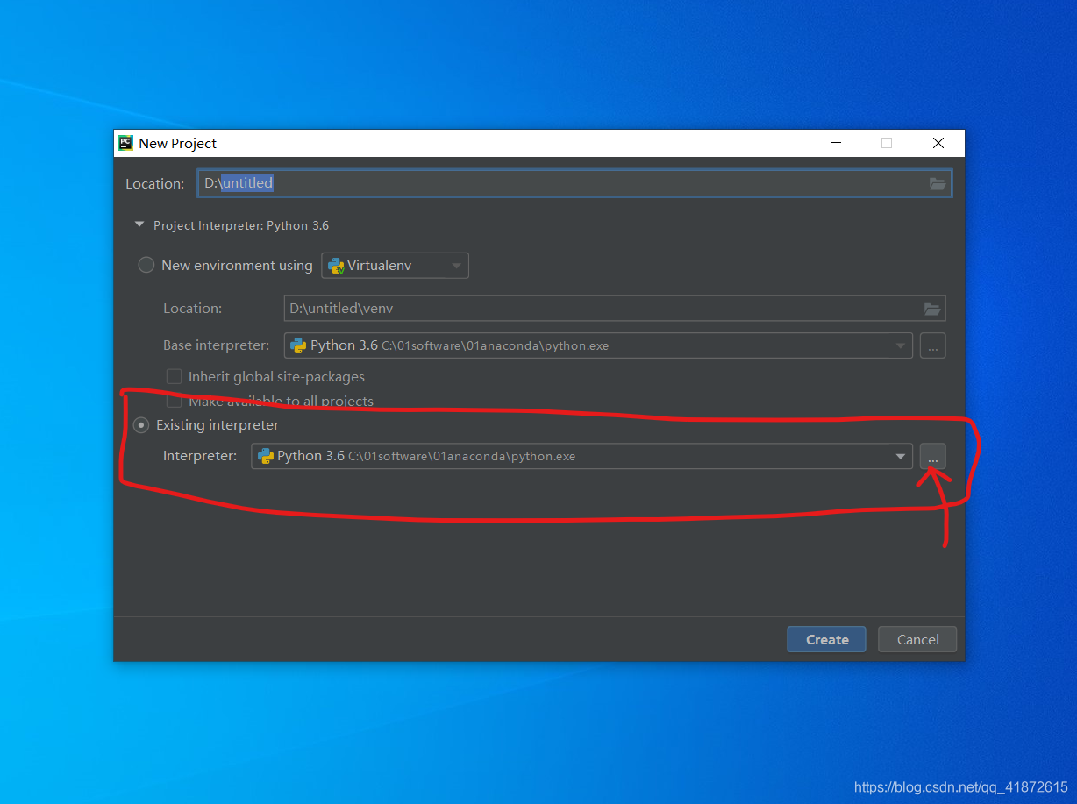This screenshot has width=1077, height=804.
Task: Click the Virtualenv icon in environment dropdown
Action: click(x=336, y=265)
